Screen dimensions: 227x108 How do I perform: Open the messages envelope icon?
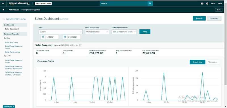coord(202,3)
